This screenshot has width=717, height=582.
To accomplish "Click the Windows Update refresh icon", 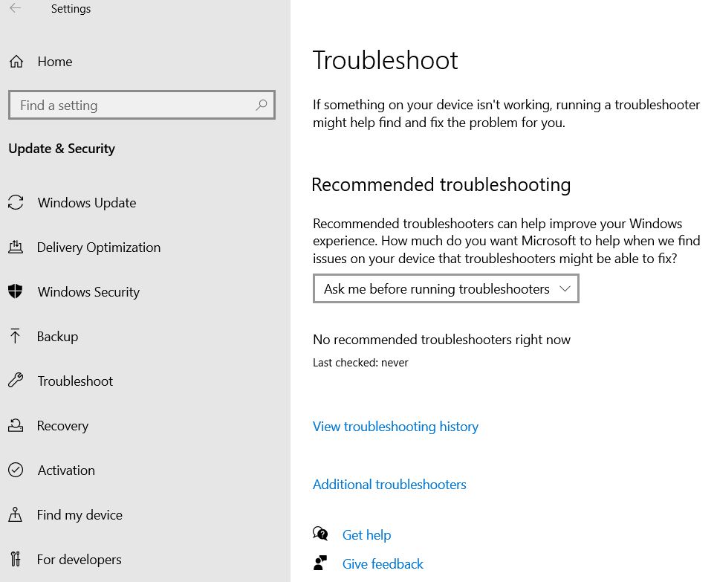I will [x=16, y=202].
